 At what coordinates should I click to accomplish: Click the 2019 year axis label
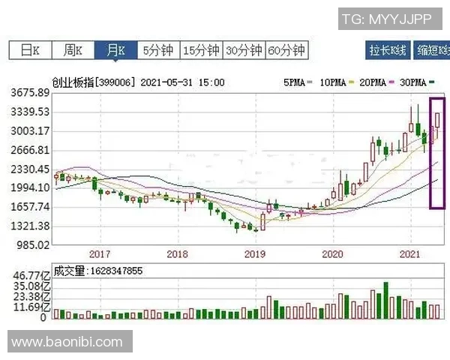point(255,254)
